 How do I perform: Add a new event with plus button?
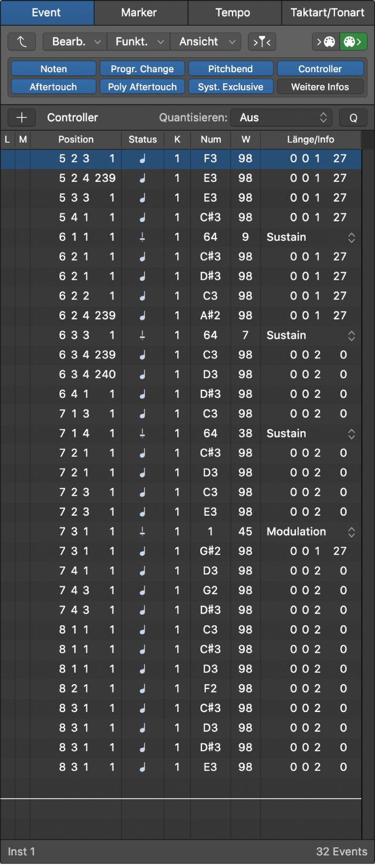point(22,118)
